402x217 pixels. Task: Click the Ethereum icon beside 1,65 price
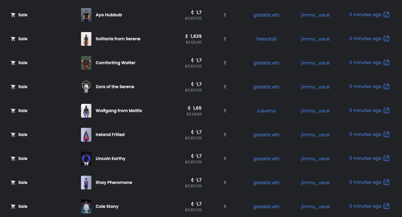pos(189,108)
